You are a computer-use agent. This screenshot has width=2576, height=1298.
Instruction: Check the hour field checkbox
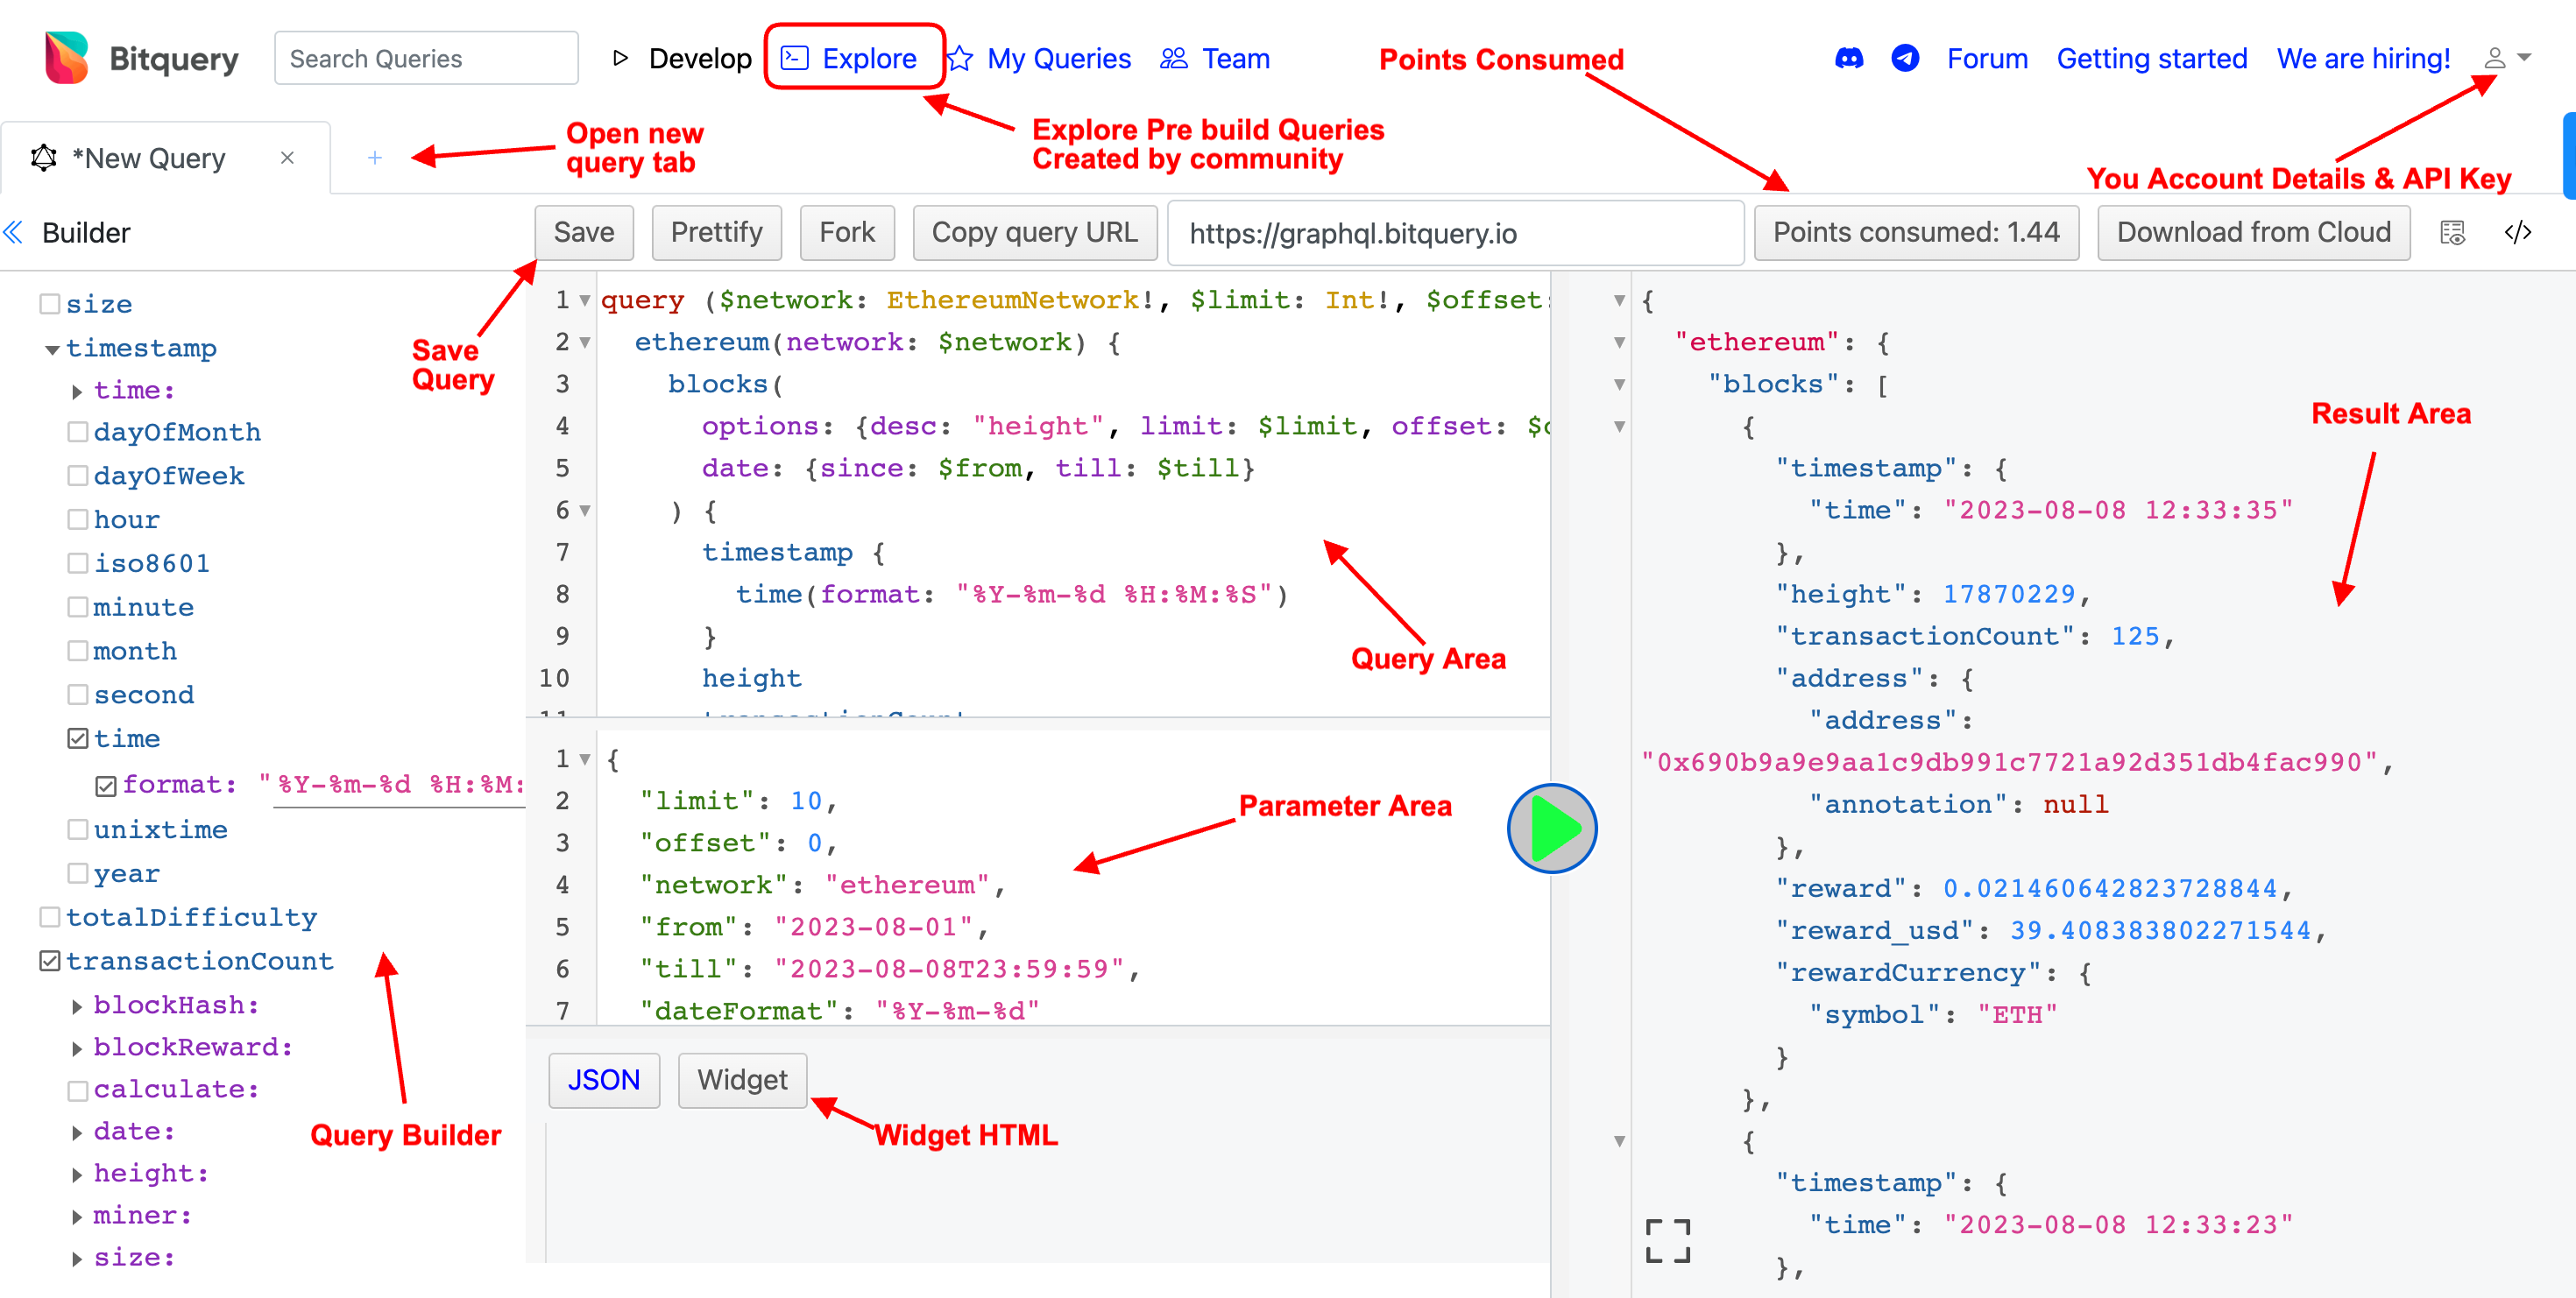tap(78, 519)
